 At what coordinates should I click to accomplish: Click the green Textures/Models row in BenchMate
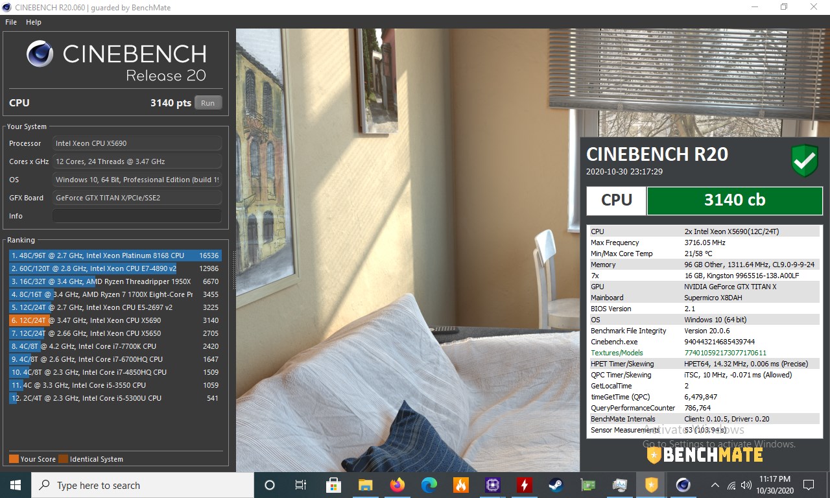704,353
